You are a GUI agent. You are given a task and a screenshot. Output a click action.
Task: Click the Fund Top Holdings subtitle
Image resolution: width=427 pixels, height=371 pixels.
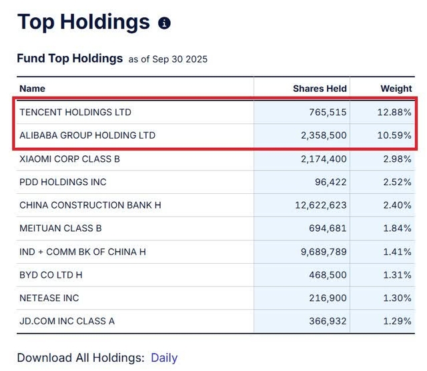click(x=69, y=59)
